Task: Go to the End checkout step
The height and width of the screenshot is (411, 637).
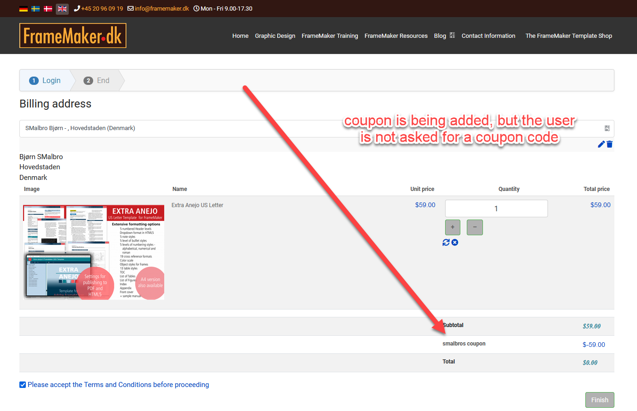Action: (x=97, y=80)
